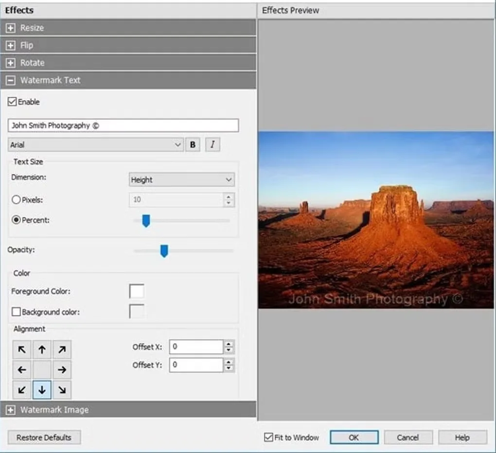The height and width of the screenshot is (453, 496).
Task: Click the Opacity slider handle
Action: (164, 251)
